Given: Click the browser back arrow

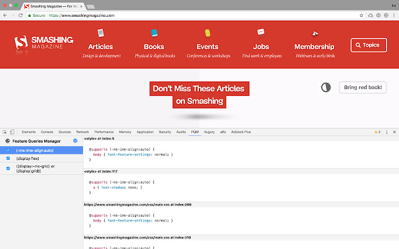Looking at the screenshot, I should [5, 16].
